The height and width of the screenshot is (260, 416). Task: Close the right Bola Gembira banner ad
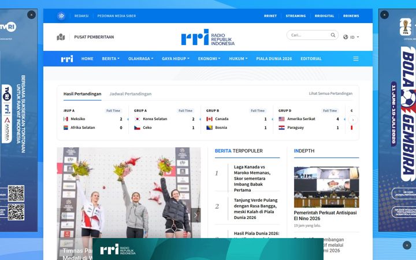pyautogui.click(x=384, y=14)
